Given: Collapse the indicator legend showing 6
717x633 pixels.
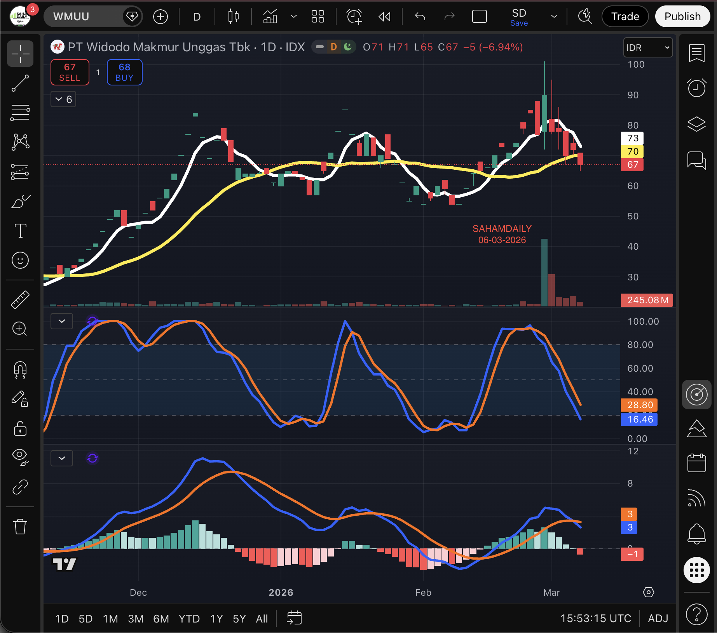Looking at the screenshot, I should 63,99.
